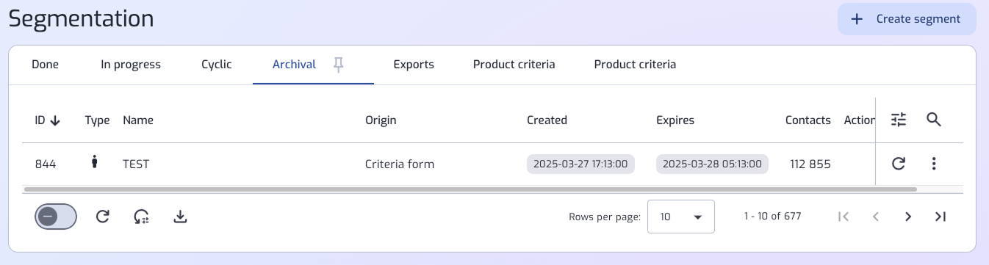Click the refresh icon next to the toggle
The height and width of the screenshot is (265, 989).
(x=103, y=217)
